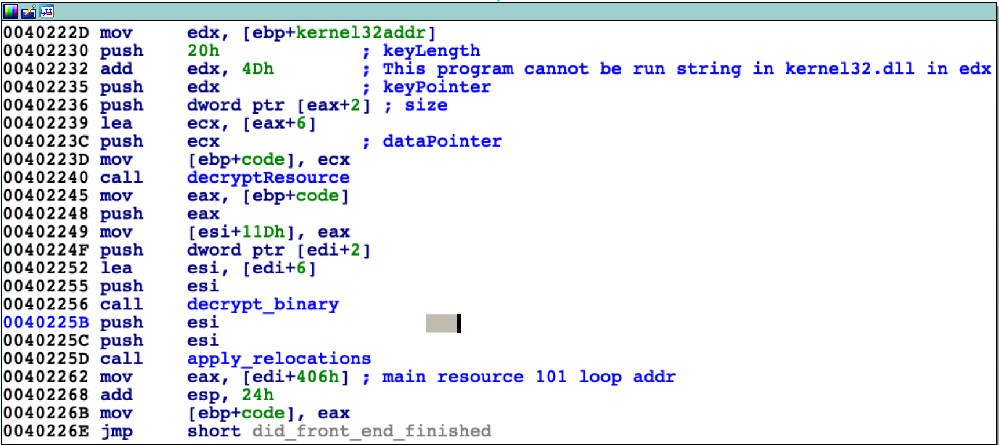Click the address 00402256 of decrypt_binary call
The height and width of the screenshot is (445, 999).
(x=46, y=304)
